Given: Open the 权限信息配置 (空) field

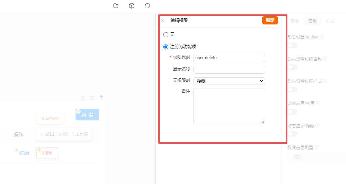Looking at the screenshot, I should point(317,157).
